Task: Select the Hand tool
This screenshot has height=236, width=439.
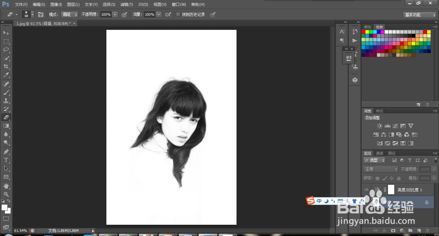Action: coord(6,186)
